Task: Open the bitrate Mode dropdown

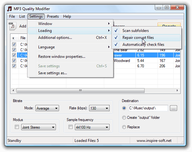Action: 47,108
